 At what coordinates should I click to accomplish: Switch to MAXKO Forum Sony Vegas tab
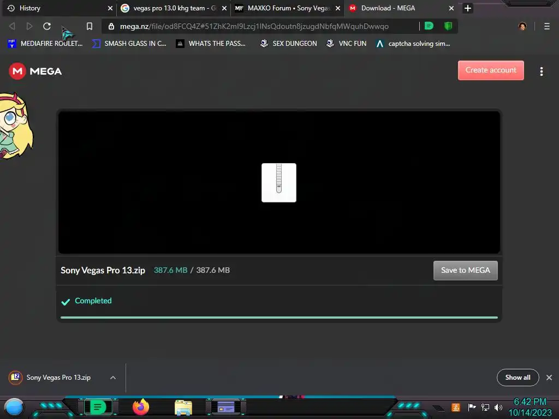[x=287, y=8]
